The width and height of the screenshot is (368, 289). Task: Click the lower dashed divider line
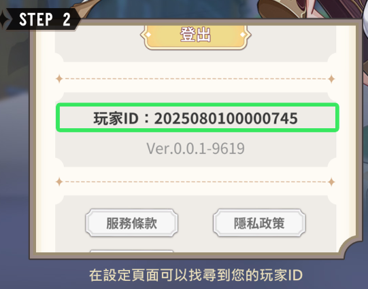tap(195, 182)
